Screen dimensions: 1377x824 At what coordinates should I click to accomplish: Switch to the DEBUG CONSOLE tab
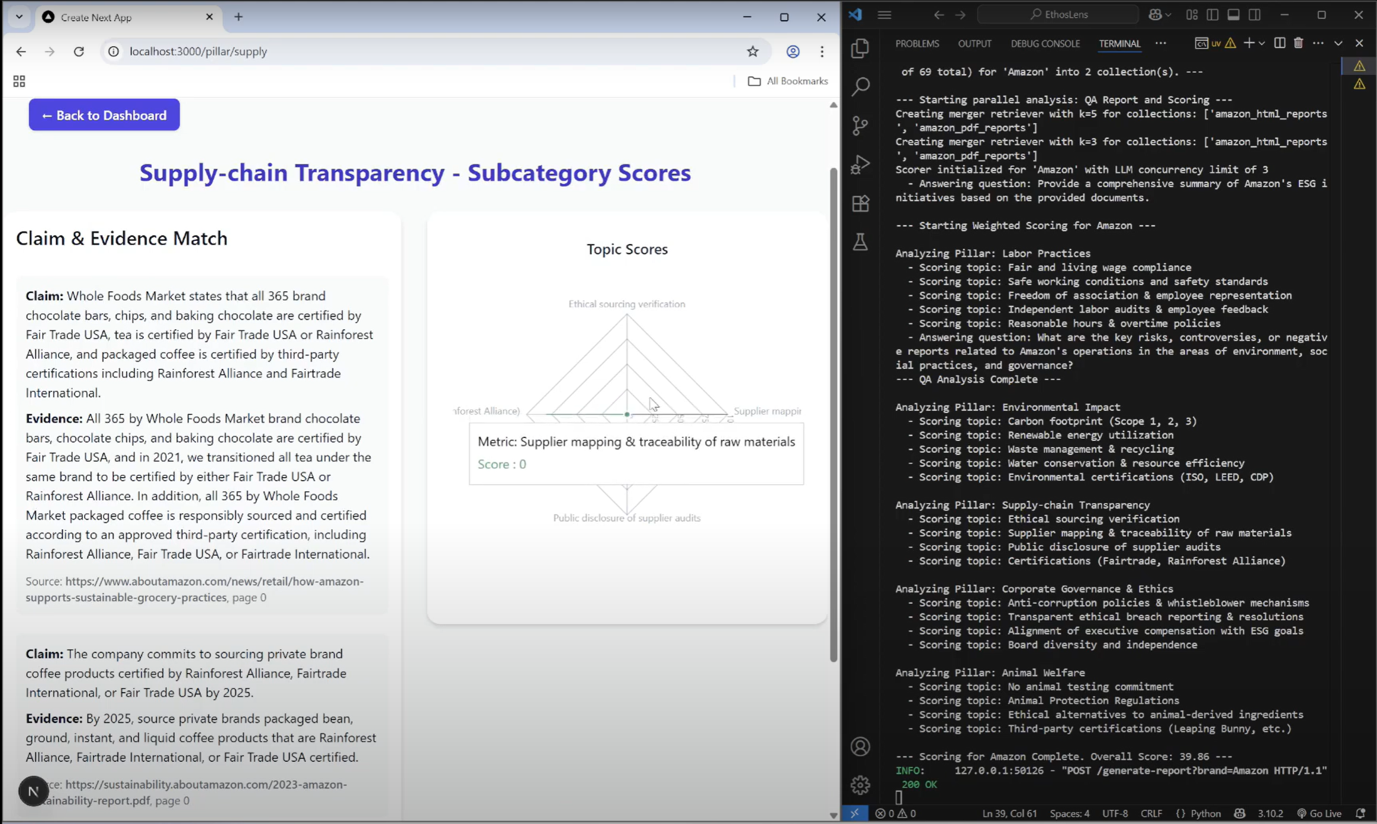1045,44
